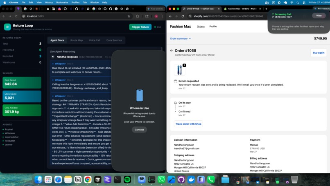The height and width of the screenshot is (186, 330).
Task: Click the profile avatar in left Chrome
Action: 156,16
